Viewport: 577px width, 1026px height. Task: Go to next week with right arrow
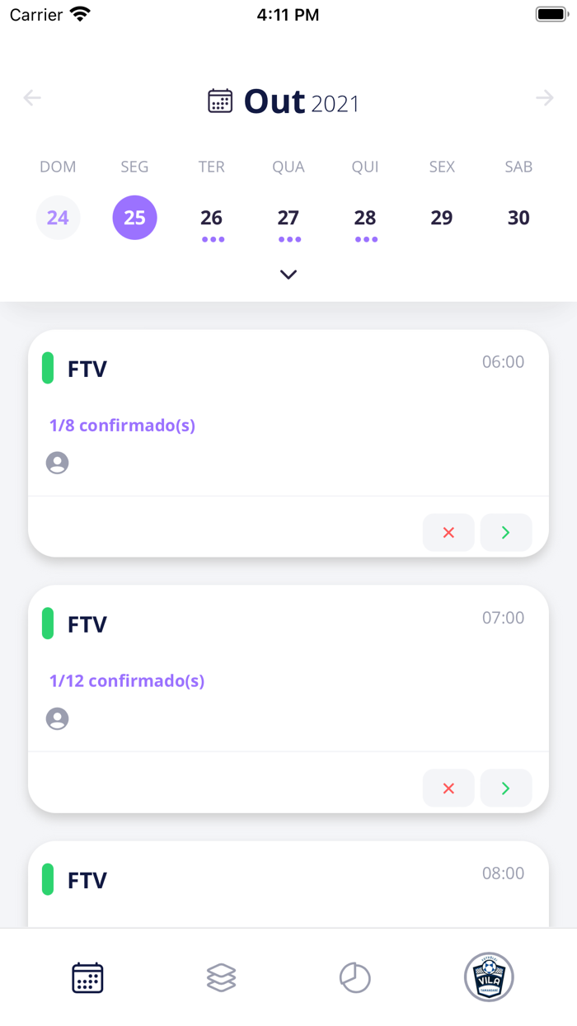545,98
